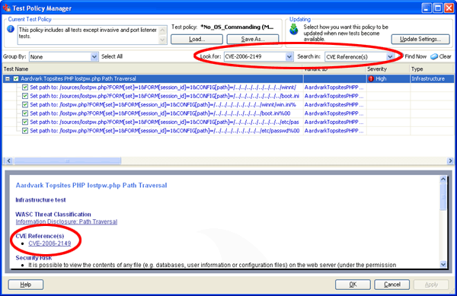The image size is (457, 296).
Task: Click the details heading Aardvark Topsites PHP lostpw.php
Action: click(91, 186)
